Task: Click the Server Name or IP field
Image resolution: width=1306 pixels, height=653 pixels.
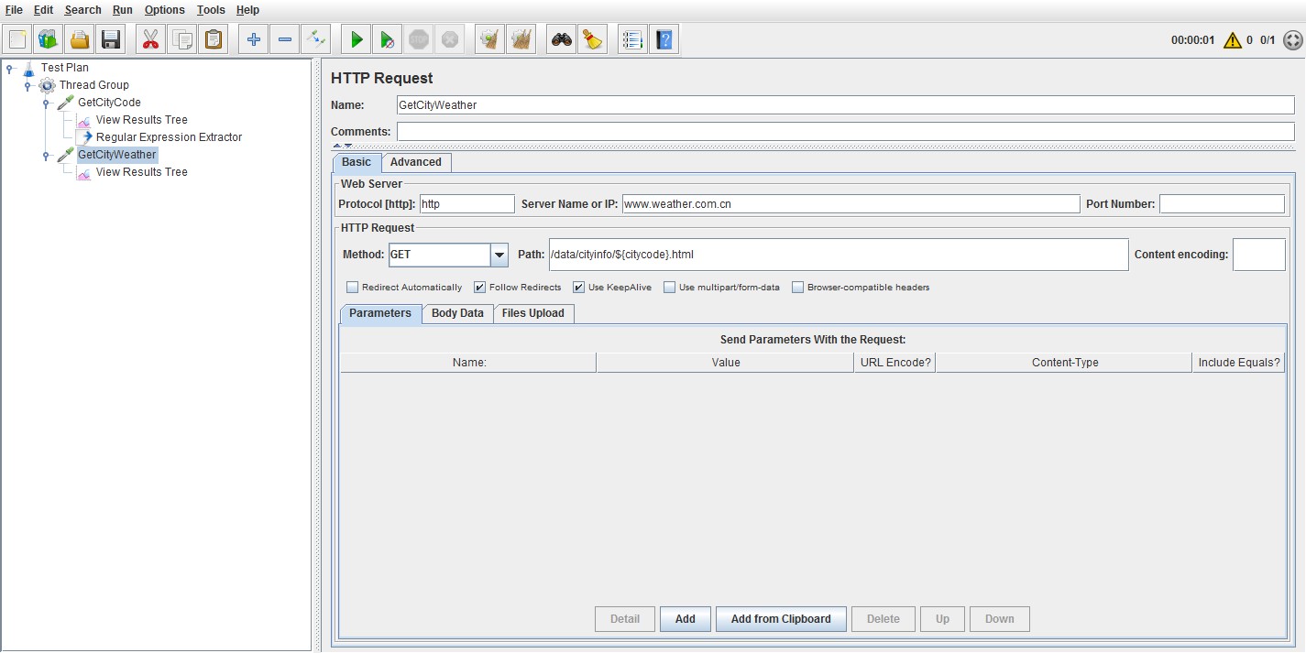Action: 851,204
